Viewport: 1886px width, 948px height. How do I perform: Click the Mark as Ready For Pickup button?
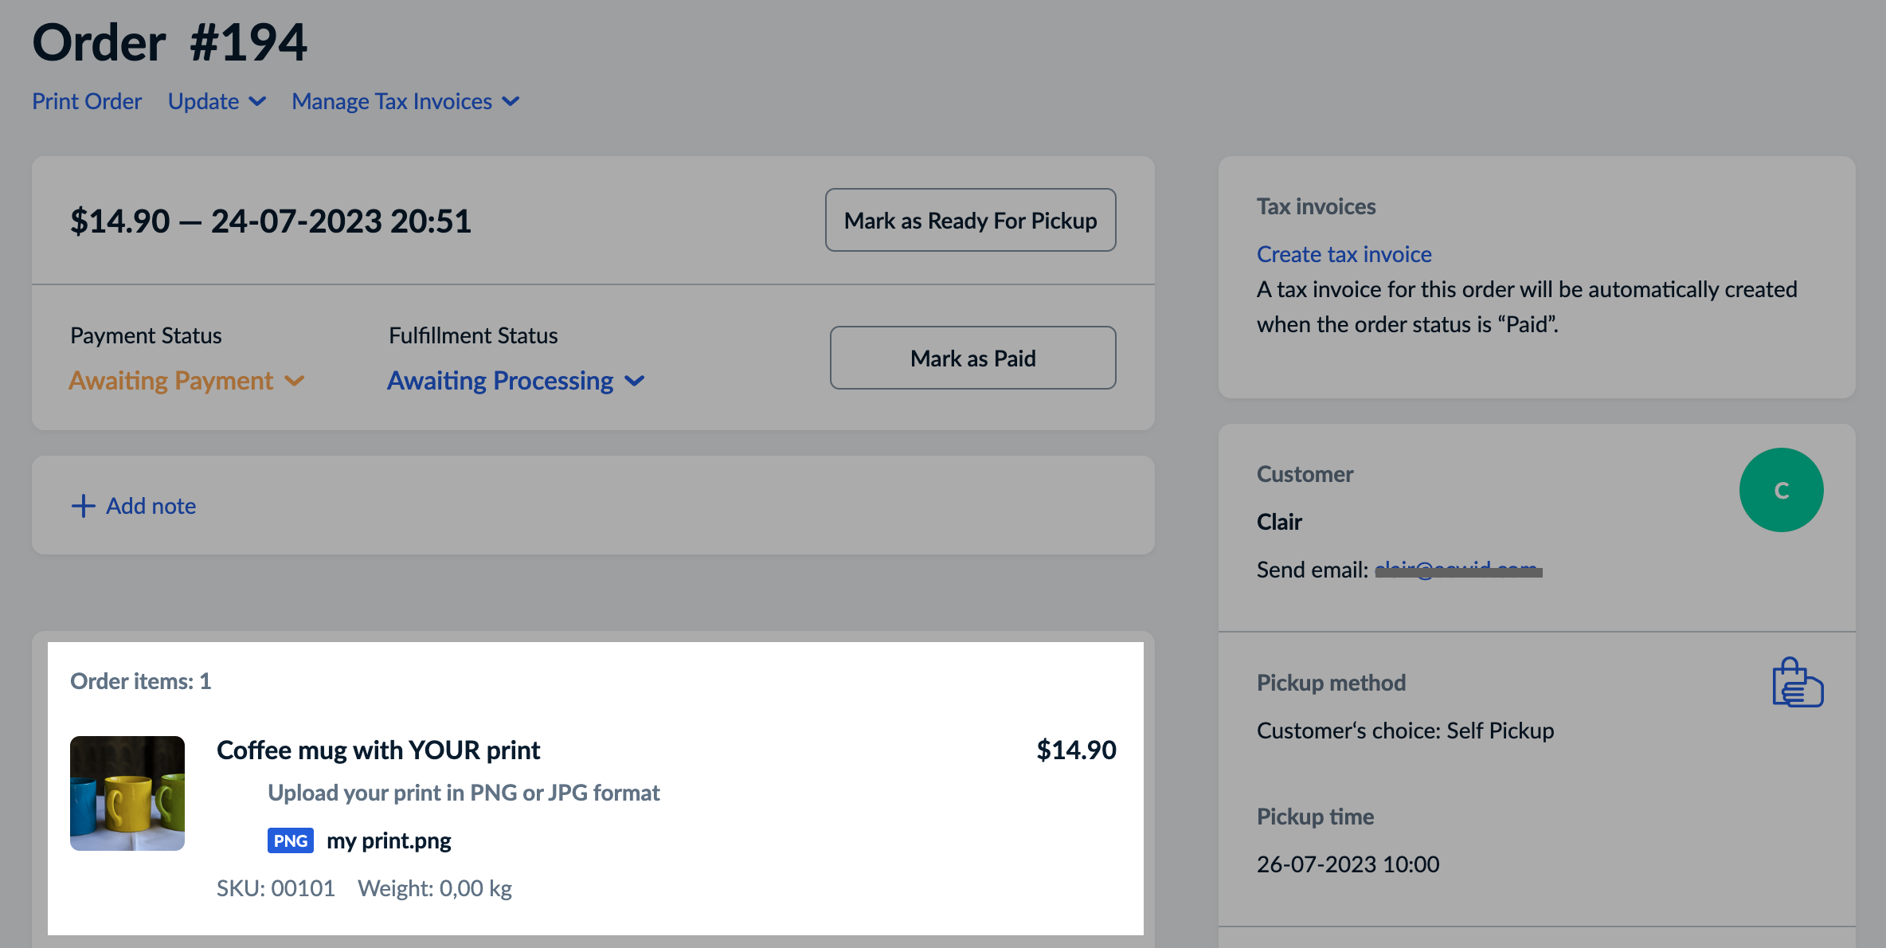[970, 220]
